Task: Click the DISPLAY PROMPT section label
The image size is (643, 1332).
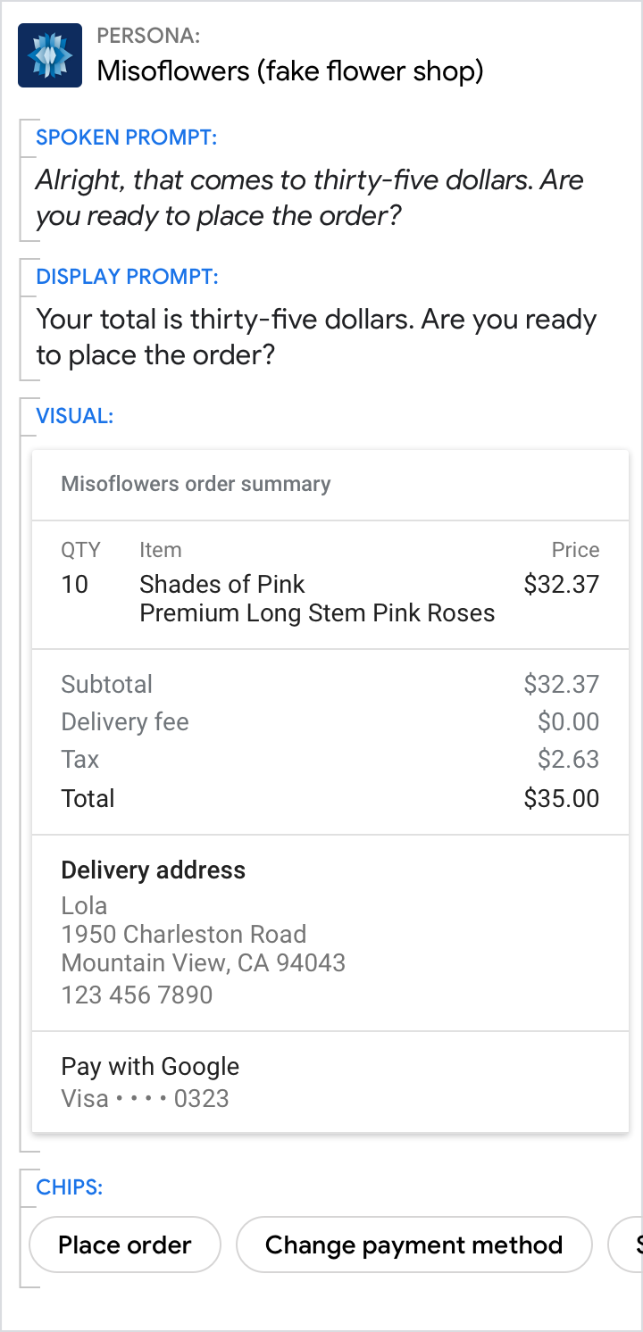Action: coord(126,277)
